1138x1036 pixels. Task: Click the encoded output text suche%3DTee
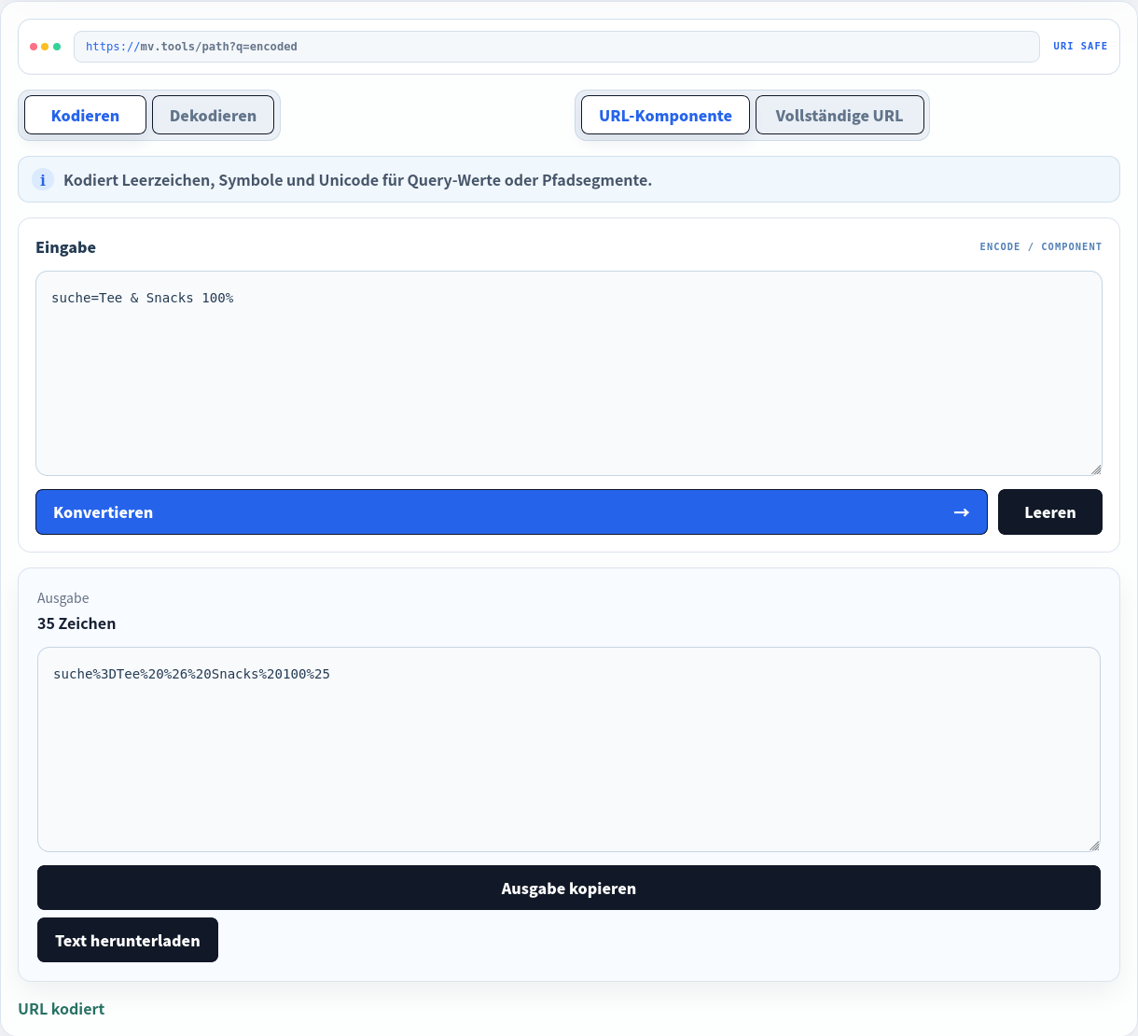191,674
